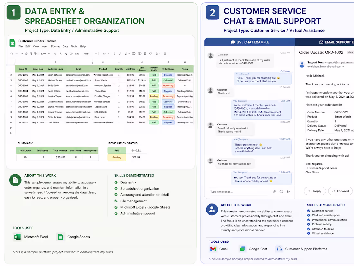Click the last icon in spreadsheet toolbar
The height and width of the screenshot is (266, 354).
(165, 54)
